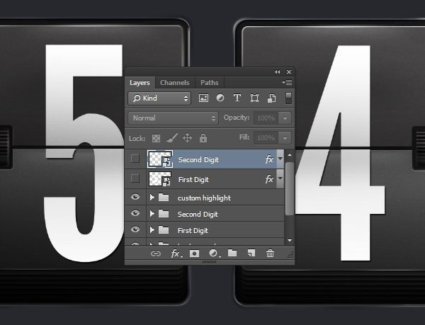This screenshot has height=325, width=425.
Task: Select the First Digit layer thumbnail
Action: point(158,179)
